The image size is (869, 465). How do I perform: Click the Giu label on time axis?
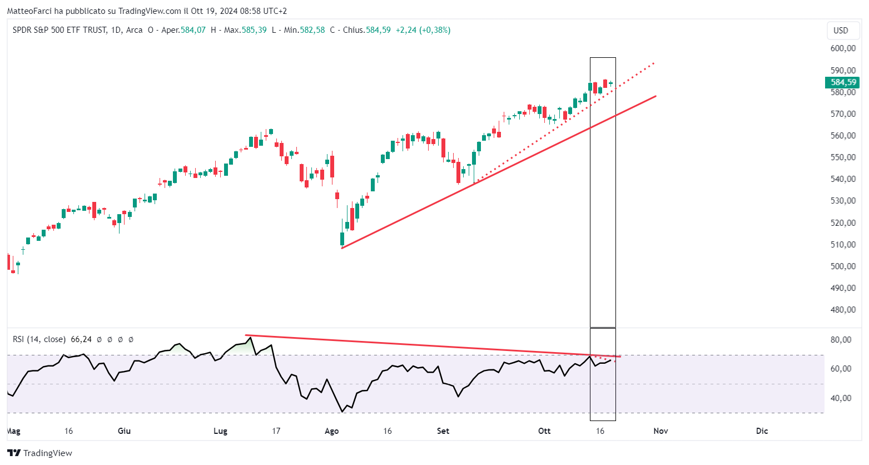[x=124, y=431]
